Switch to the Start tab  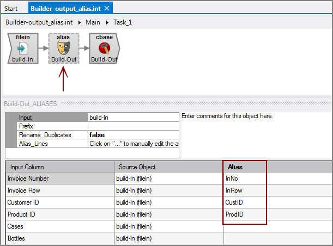[11, 9]
